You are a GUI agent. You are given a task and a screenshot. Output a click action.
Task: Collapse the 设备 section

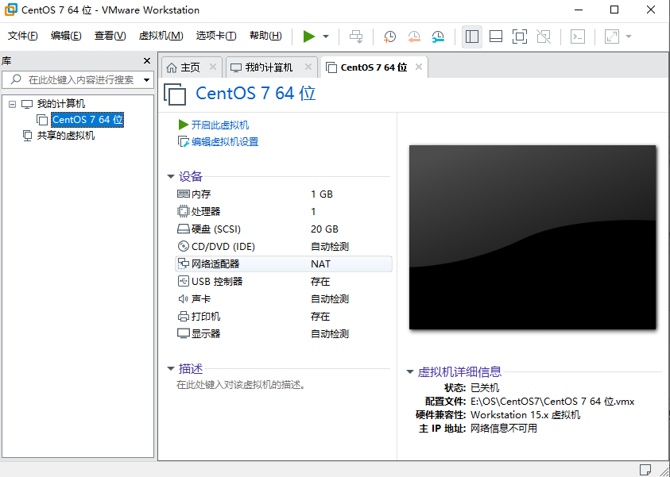pyautogui.click(x=171, y=176)
